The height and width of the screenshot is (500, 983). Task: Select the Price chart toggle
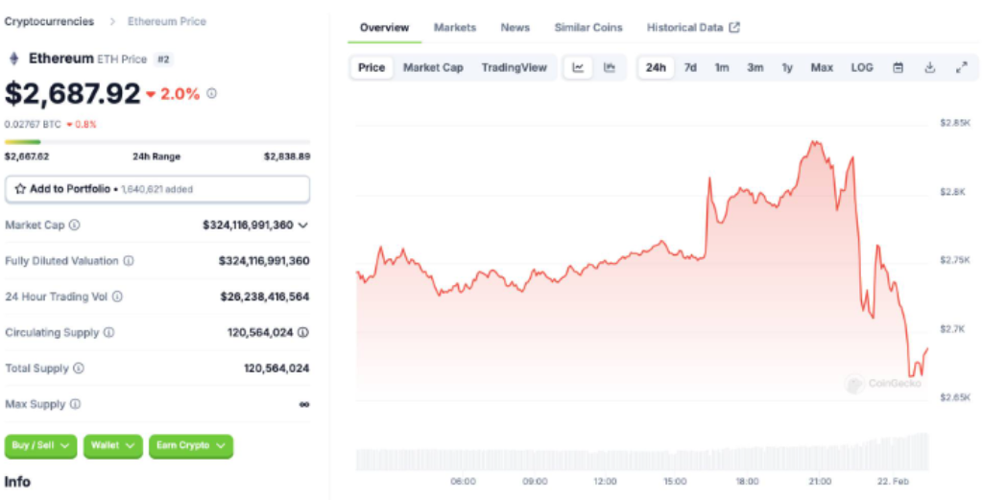tap(372, 67)
